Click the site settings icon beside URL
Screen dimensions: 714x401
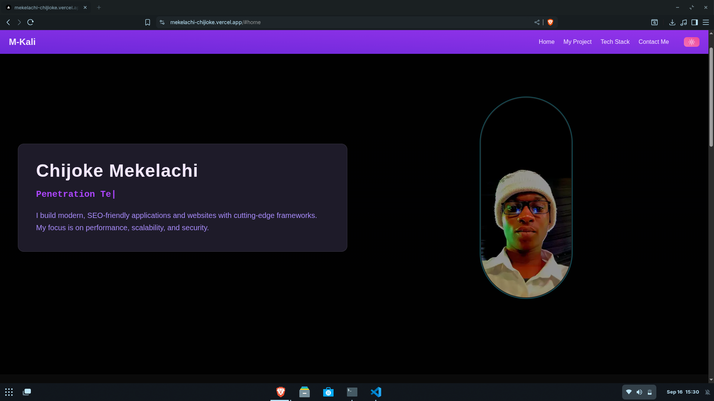(162, 22)
